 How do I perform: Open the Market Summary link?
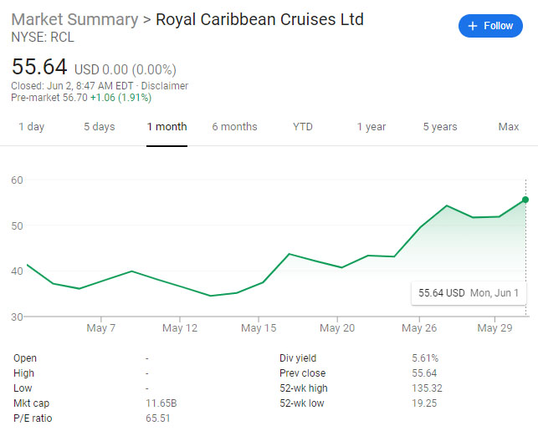[74, 19]
